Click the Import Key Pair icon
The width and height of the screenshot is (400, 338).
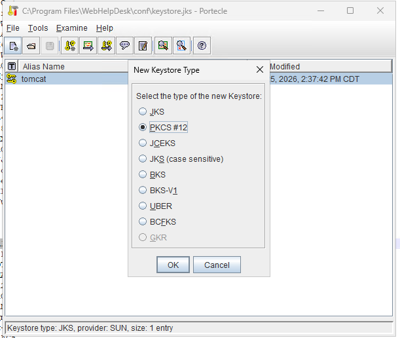point(106,46)
